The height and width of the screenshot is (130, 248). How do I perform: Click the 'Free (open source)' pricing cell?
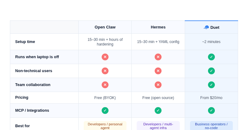coord(158,98)
